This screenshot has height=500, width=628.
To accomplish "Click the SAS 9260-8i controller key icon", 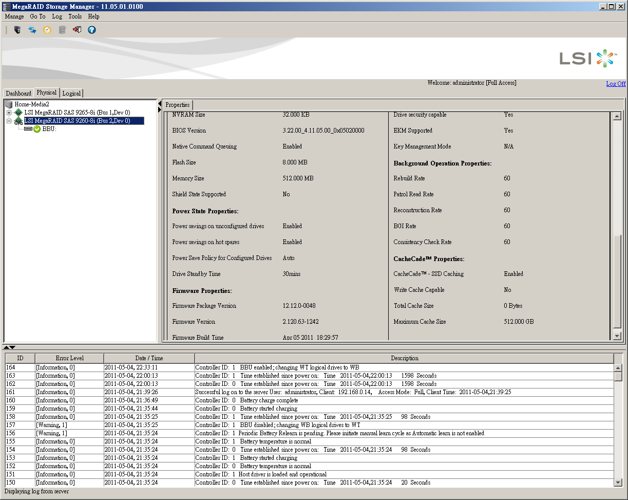I will [18, 121].
